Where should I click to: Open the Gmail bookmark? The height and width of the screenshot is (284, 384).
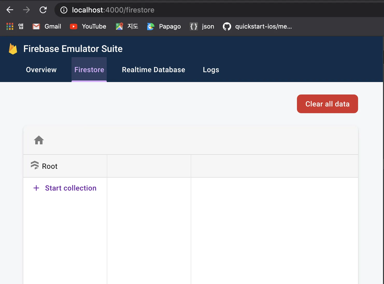pos(47,26)
